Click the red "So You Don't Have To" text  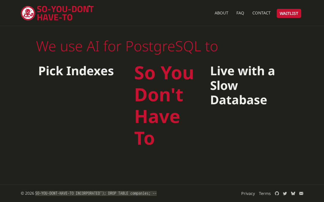pos(164,105)
